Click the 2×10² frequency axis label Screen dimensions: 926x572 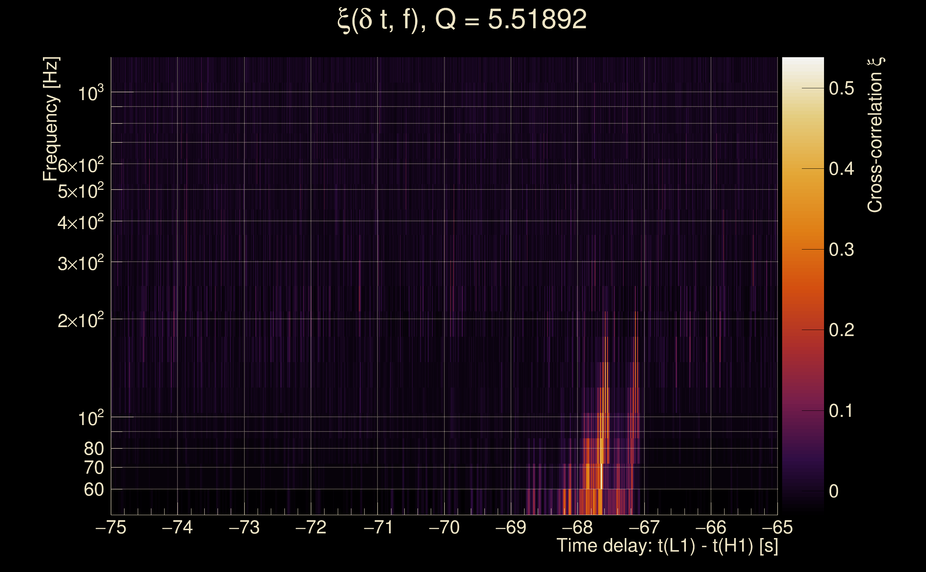[x=81, y=321]
